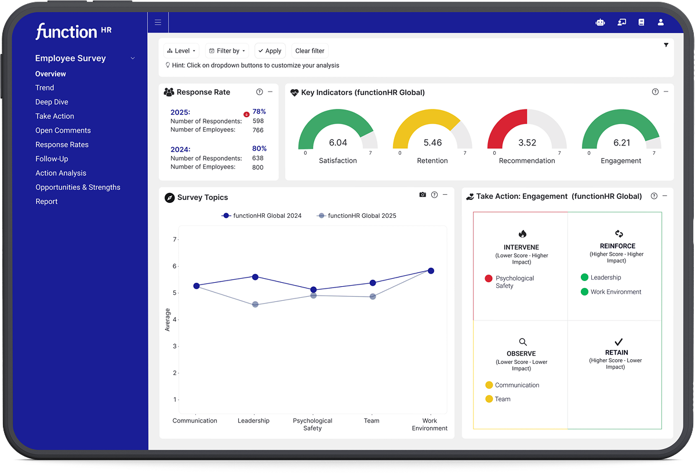Show help for the Response Rate panel
This screenshot has height=474, width=695.
[259, 92]
